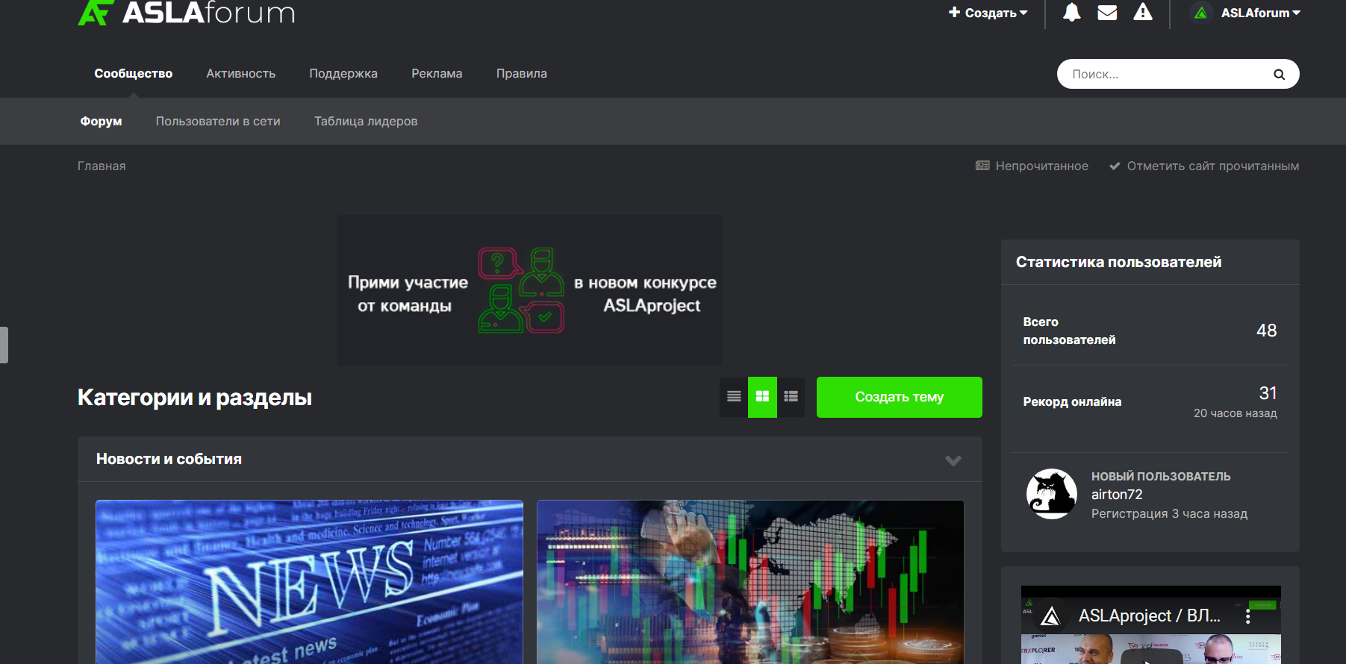Open the reports warning triangle
This screenshot has height=664, width=1346.
pos(1143,12)
